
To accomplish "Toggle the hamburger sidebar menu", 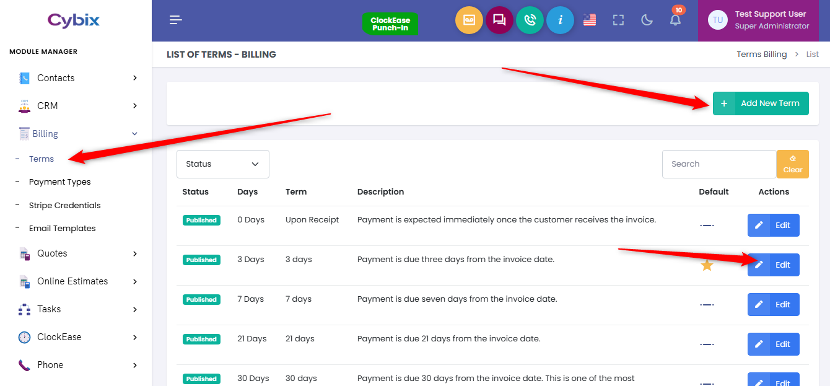I will 176,20.
